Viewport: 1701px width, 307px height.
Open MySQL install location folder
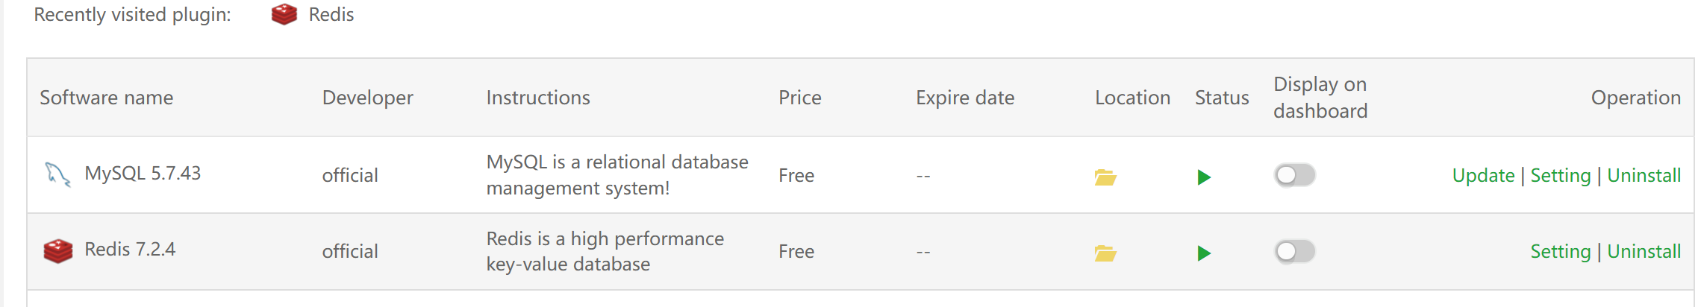tap(1105, 177)
